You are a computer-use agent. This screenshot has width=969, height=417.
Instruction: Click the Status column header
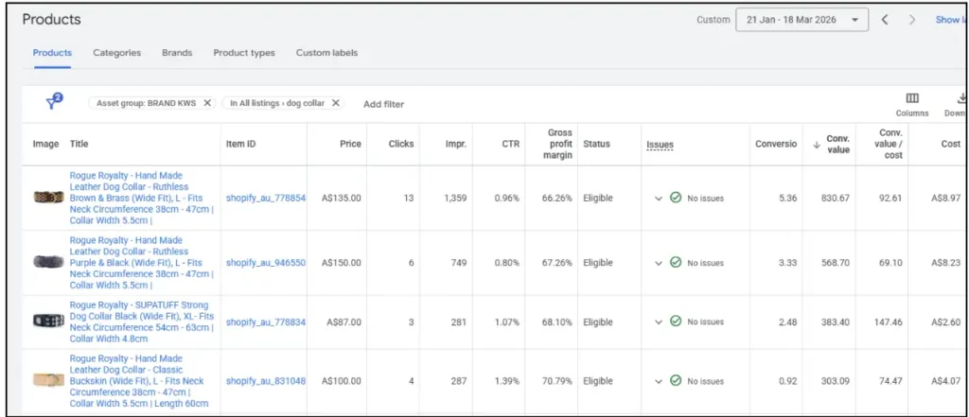pyautogui.click(x=596, y=144)
